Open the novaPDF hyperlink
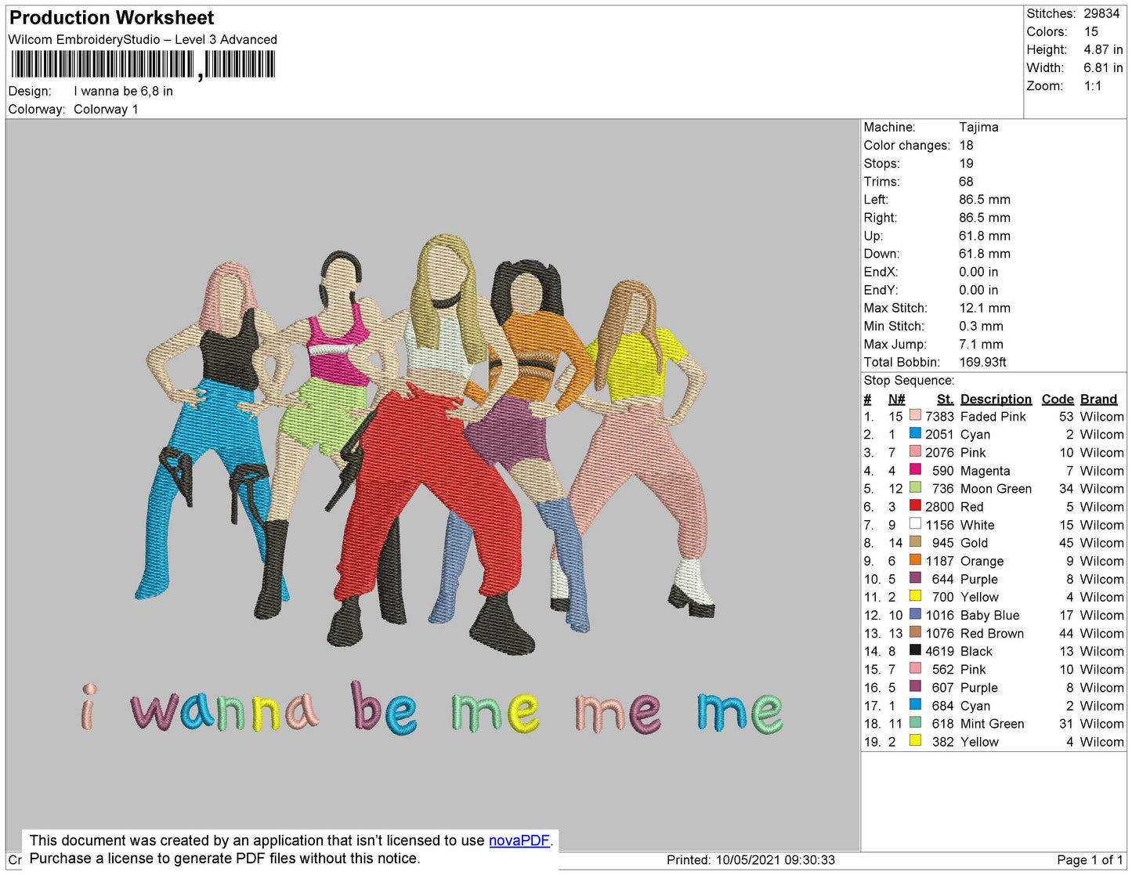This screenshot has width=1132, height=875. tap(519, 841)
